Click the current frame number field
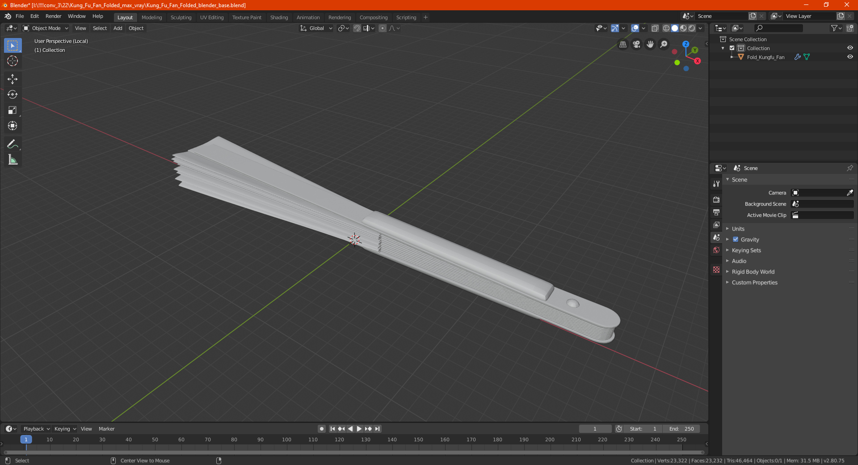 click(595, 429)
